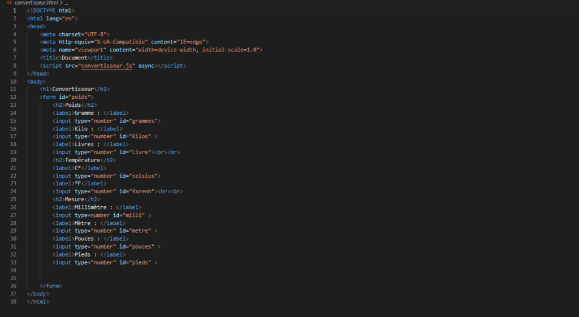Click the 'Millimètre :' label text
Viewport: 579px width, 317px height.
93,207
